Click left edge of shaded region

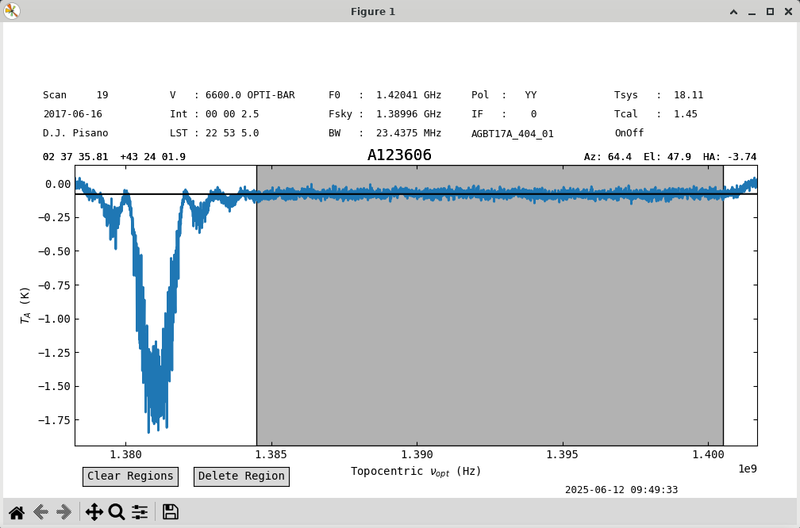[256, 306]
